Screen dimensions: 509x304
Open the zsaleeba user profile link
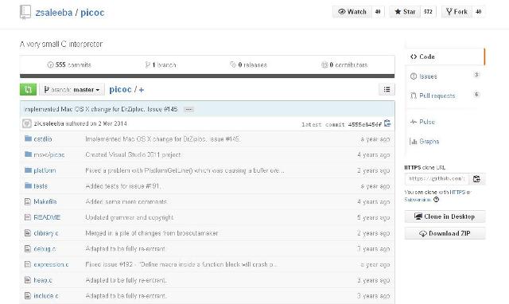click(54, 13)
